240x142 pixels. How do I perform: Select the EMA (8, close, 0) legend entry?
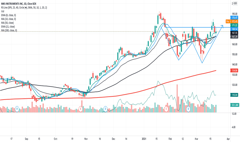pos(8,15)
